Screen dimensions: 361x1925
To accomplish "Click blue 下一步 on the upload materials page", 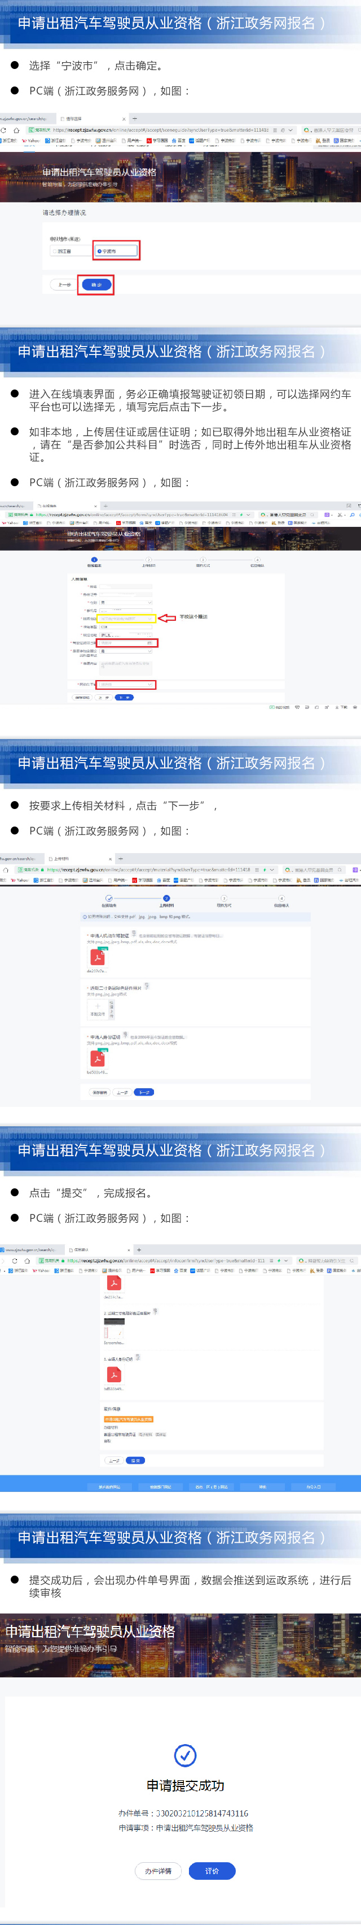I will click(144, 1092).
